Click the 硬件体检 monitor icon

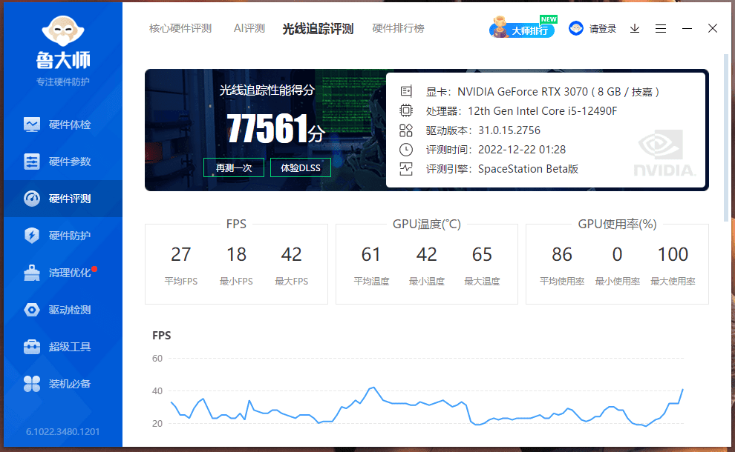pos(32,124)
